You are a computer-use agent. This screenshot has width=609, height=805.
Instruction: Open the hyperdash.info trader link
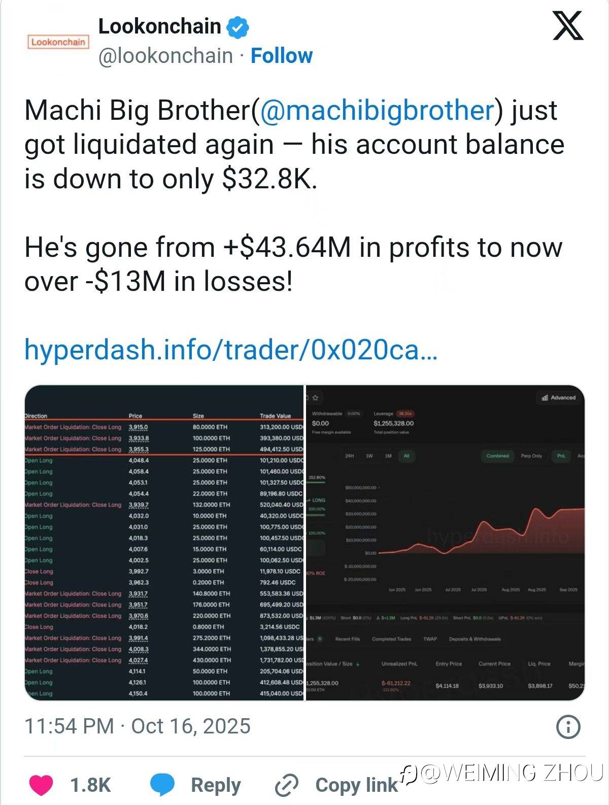(x=230, y=350)
